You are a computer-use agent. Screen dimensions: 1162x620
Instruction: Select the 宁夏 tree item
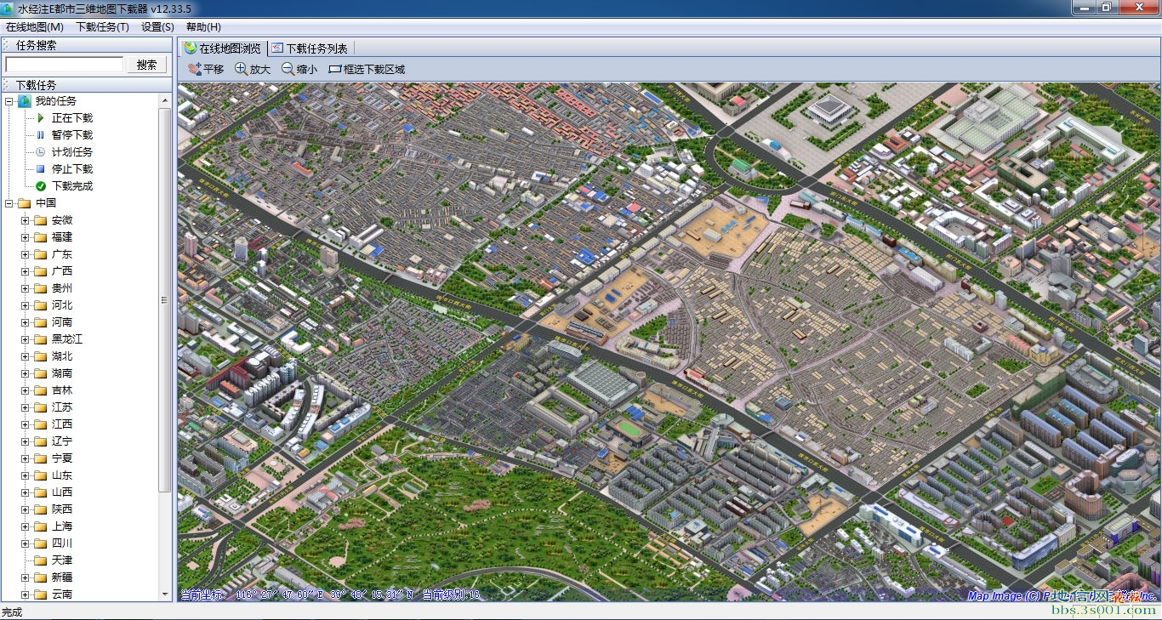tap(62, 458)
